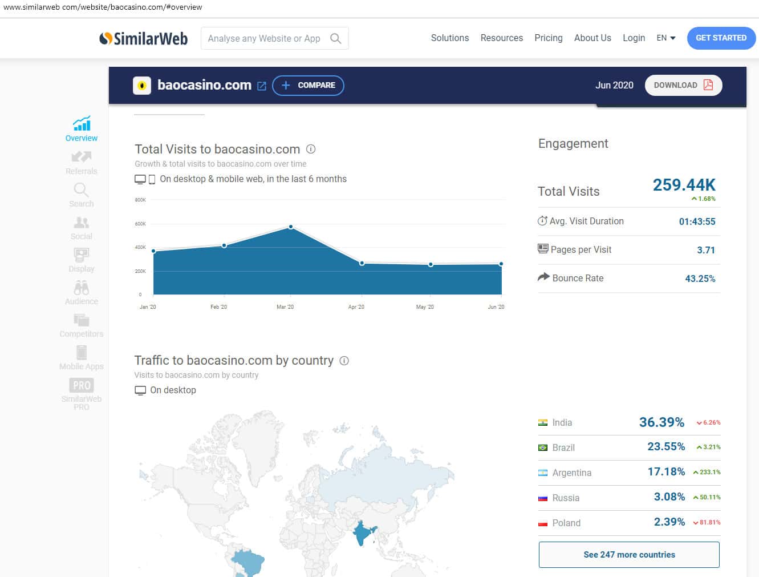Viewport: 759px width, 577px height.
Task: Click See 247 more countries
Action: click(629, 554)
